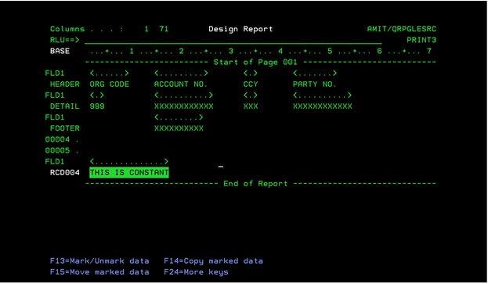The image size is (488, 284).
Task: Click F14=Copy marked data key
Action: tap(214, 261)
